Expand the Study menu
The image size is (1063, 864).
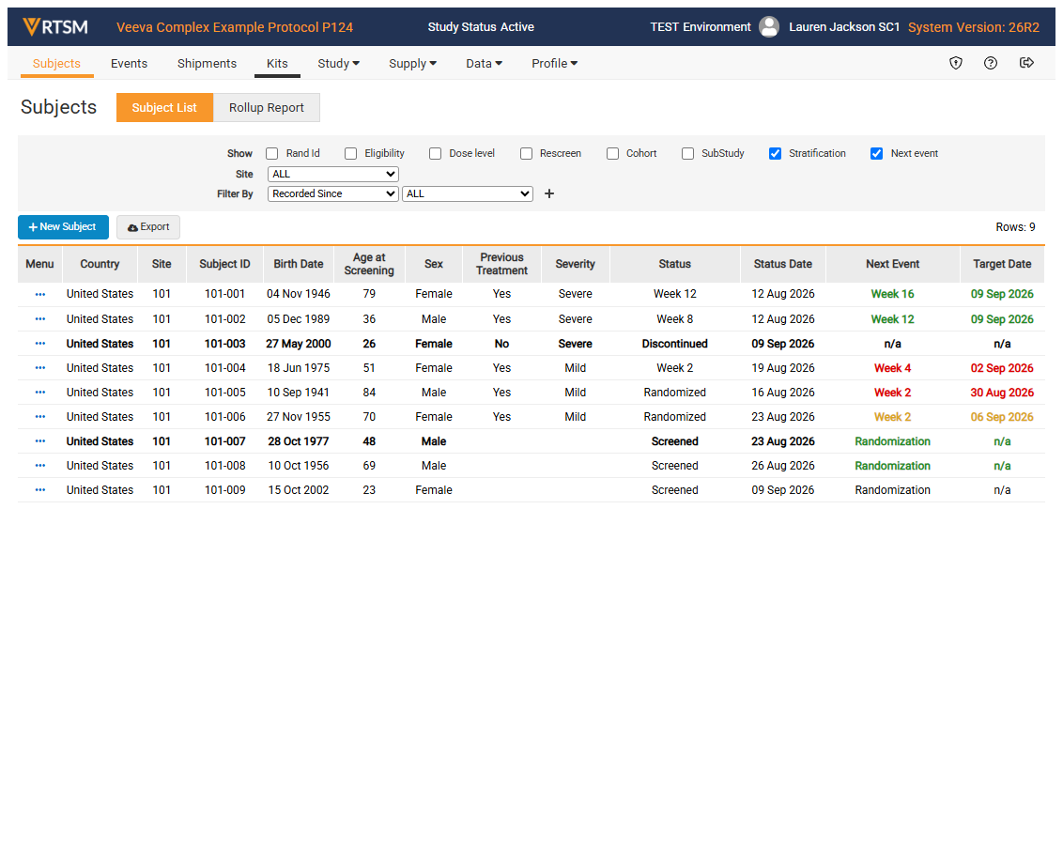(x=338, y=63)
